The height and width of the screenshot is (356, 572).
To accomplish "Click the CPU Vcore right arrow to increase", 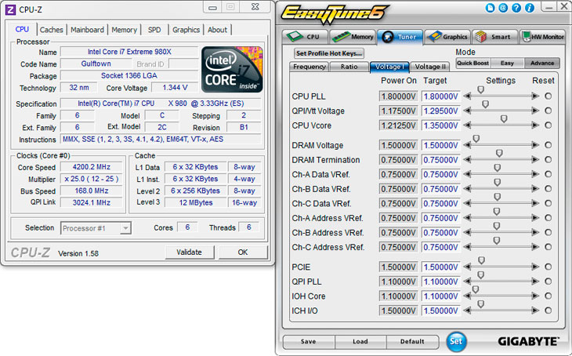I will (536, 125).
